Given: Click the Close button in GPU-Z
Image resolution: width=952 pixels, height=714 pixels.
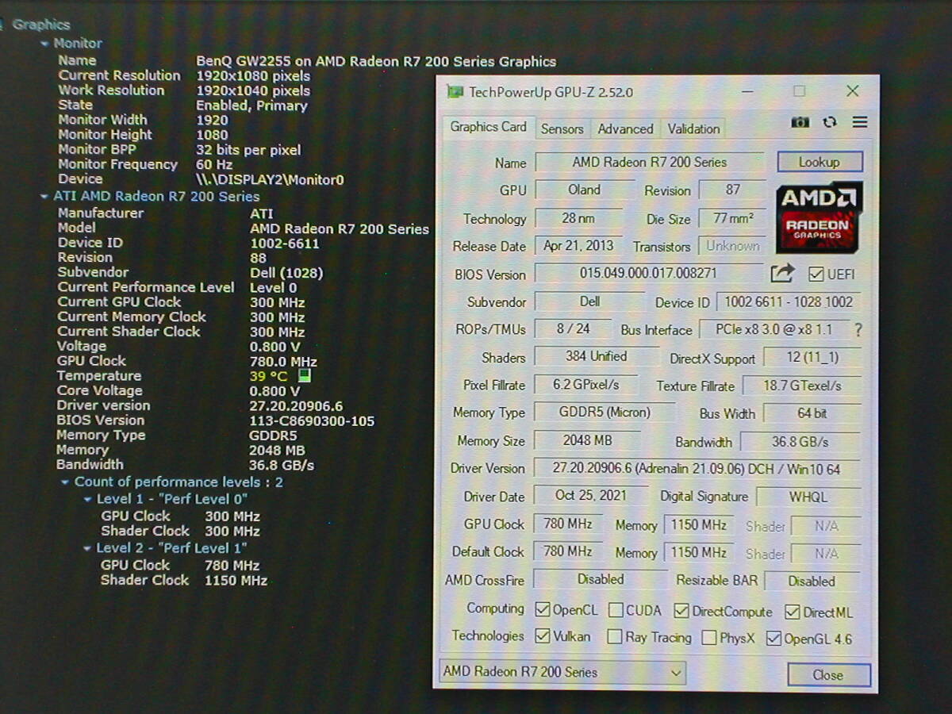Looking at the screenshot, I should (828, 675).
